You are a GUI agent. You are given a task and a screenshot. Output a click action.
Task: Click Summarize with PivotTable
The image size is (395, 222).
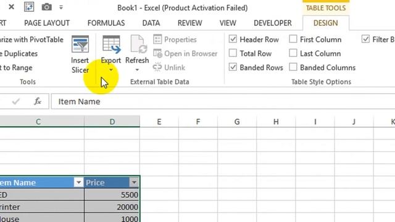point(31,39)
